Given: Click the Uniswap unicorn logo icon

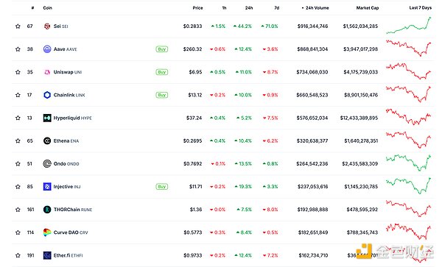Looking at the screenshot, I should 47,72.
